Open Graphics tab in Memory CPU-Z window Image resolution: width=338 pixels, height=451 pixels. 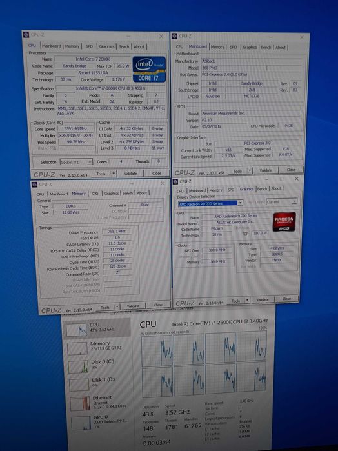[112, 194]
